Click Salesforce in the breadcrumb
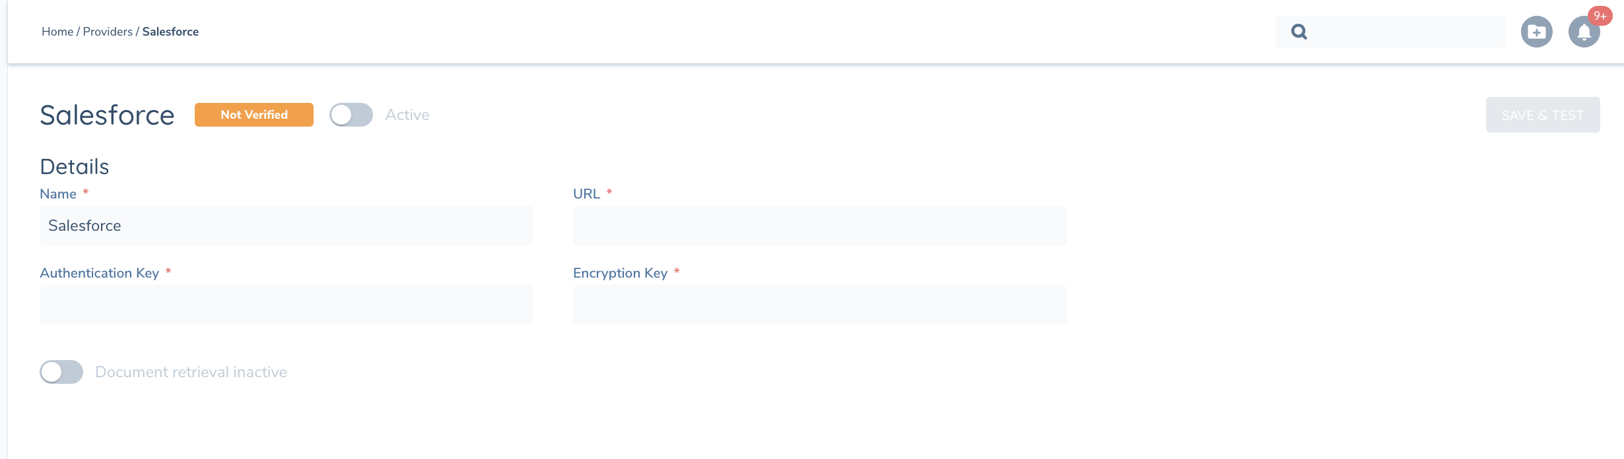The image size is (1624, 459). (170, 32)
